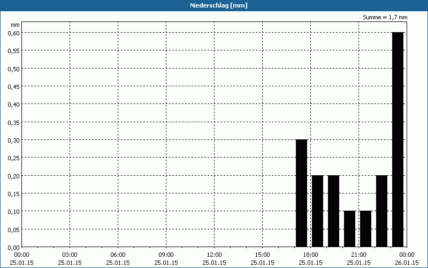428x268 pixels.
Task: Click the 0,50 y-axis value
Action: 14,69
